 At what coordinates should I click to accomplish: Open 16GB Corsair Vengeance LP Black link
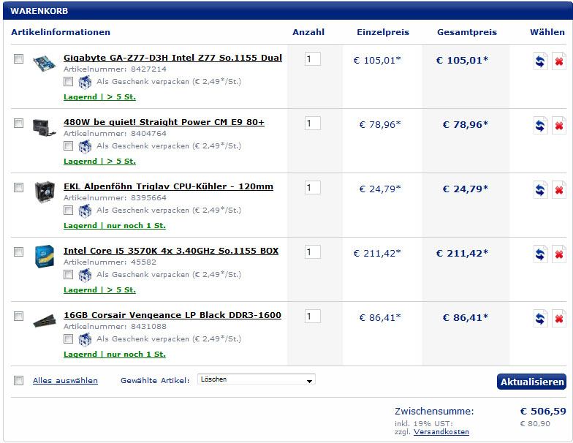pos(172,315)
